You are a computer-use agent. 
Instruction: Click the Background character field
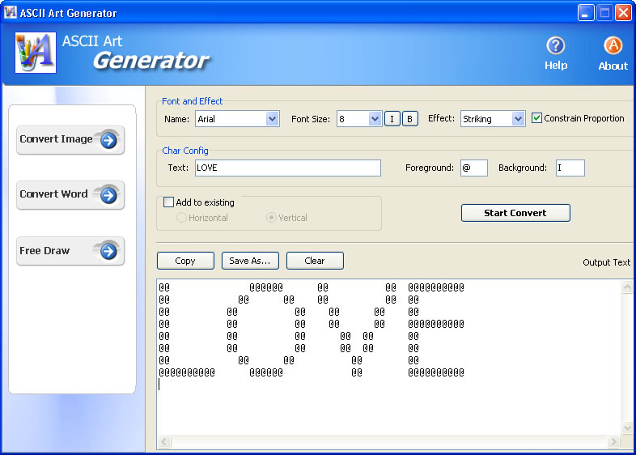click(570, 168)
